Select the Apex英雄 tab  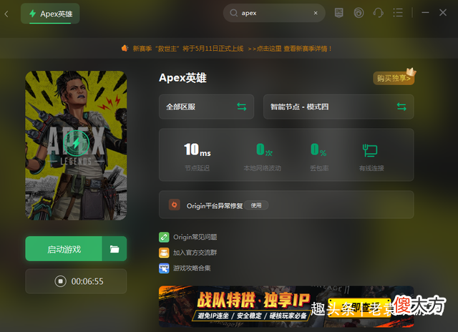pos(50,14)
